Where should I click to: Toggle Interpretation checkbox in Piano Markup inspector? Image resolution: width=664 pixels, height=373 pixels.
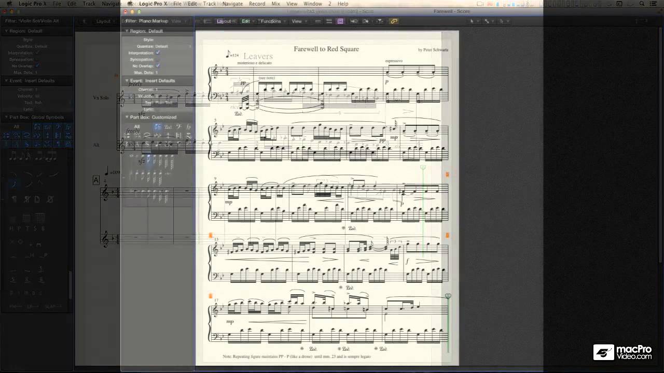pyautogui.click(x=158, y=53)
